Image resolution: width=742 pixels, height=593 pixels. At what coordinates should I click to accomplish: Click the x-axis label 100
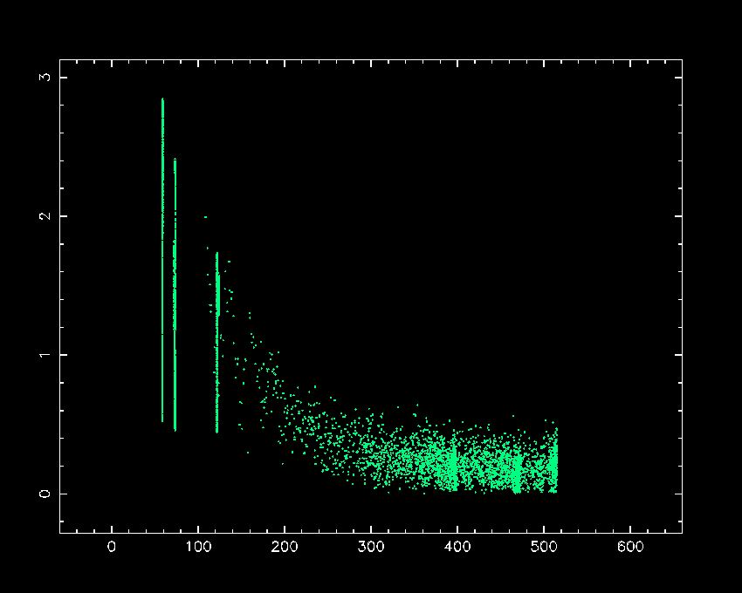click(x=198, y=547)
